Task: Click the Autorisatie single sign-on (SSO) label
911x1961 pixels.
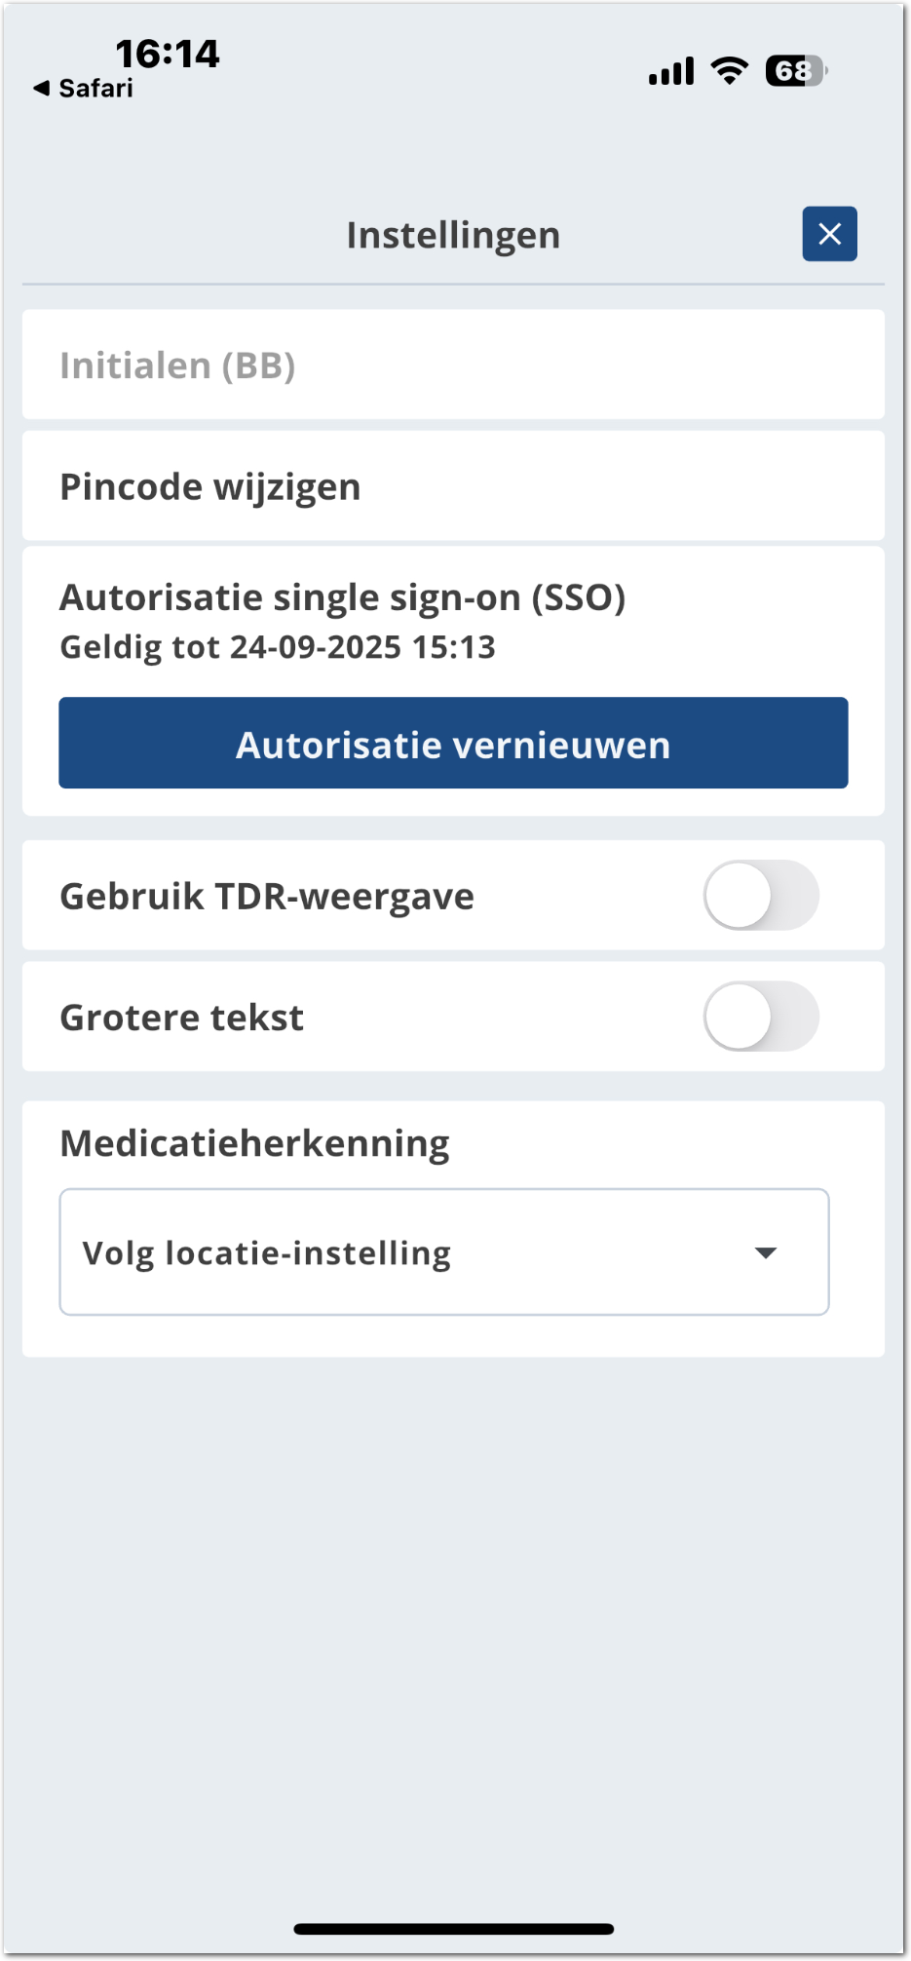Action: (342, 597)
